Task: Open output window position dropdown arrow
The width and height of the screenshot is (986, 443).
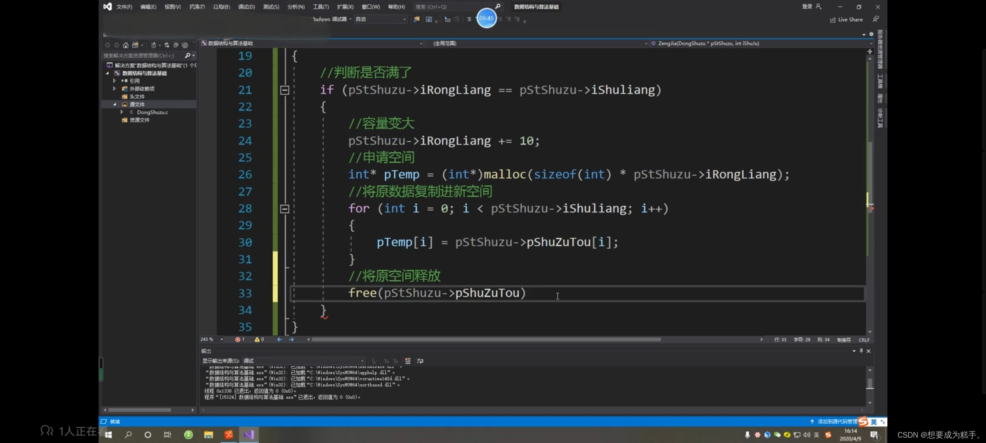Action: (854, 351)
